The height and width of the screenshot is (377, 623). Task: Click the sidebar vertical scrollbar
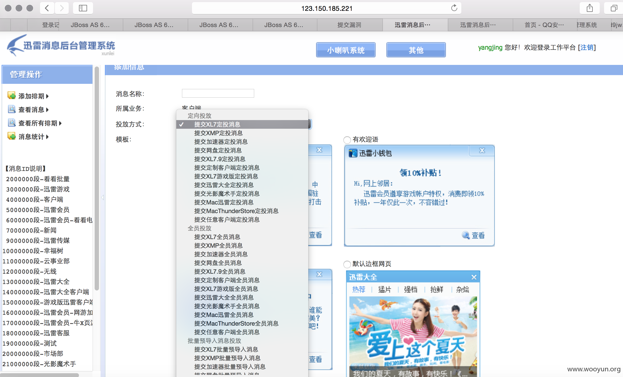click(97, 178)
